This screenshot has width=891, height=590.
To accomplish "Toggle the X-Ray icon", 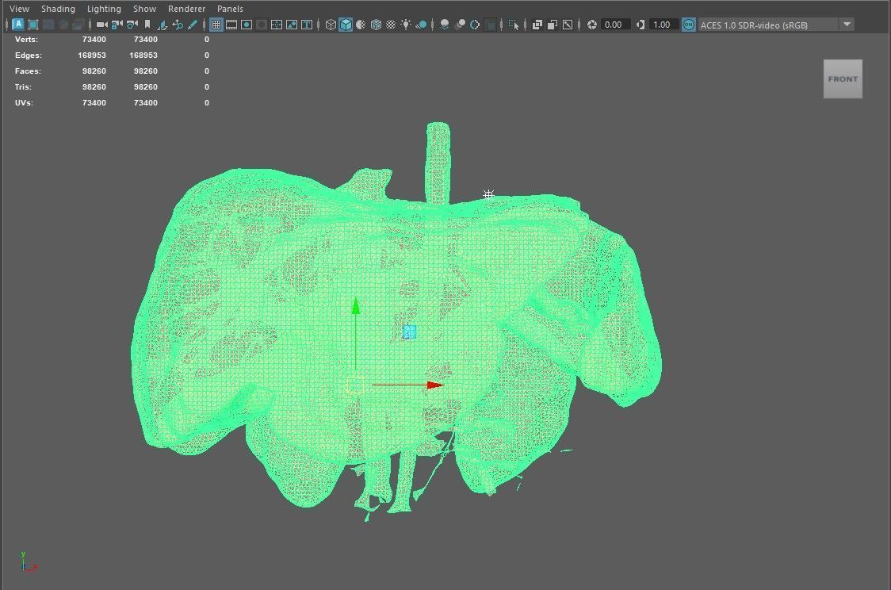I will pos(537,25).
